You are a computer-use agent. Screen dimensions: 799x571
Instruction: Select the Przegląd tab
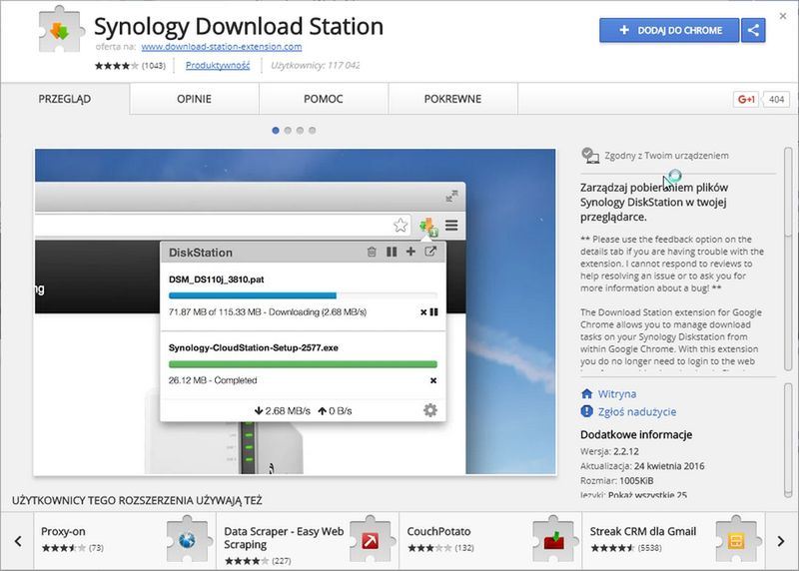pos(65,99)
